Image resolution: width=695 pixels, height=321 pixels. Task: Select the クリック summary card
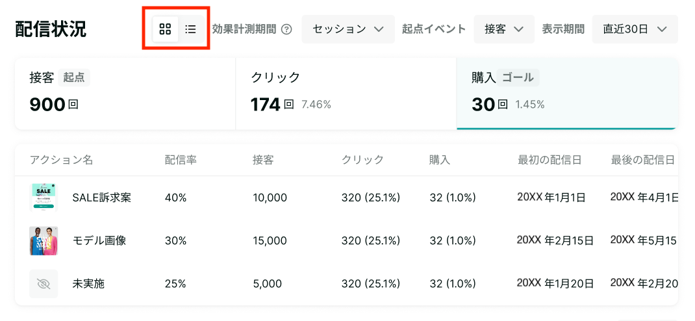(346, 94)
